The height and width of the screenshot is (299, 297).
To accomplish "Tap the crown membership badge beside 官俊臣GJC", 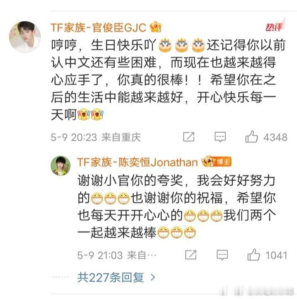I will pos(156,27).
